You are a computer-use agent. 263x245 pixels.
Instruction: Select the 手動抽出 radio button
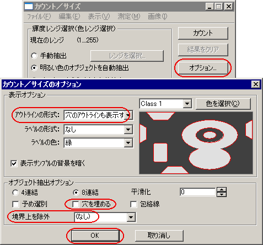click(34, 56)
